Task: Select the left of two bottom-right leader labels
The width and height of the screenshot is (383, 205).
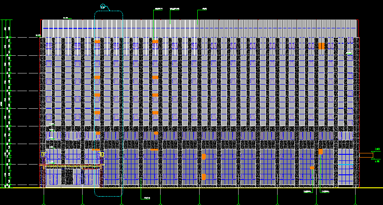Action: pyautogui.click(x=308, y=192)
